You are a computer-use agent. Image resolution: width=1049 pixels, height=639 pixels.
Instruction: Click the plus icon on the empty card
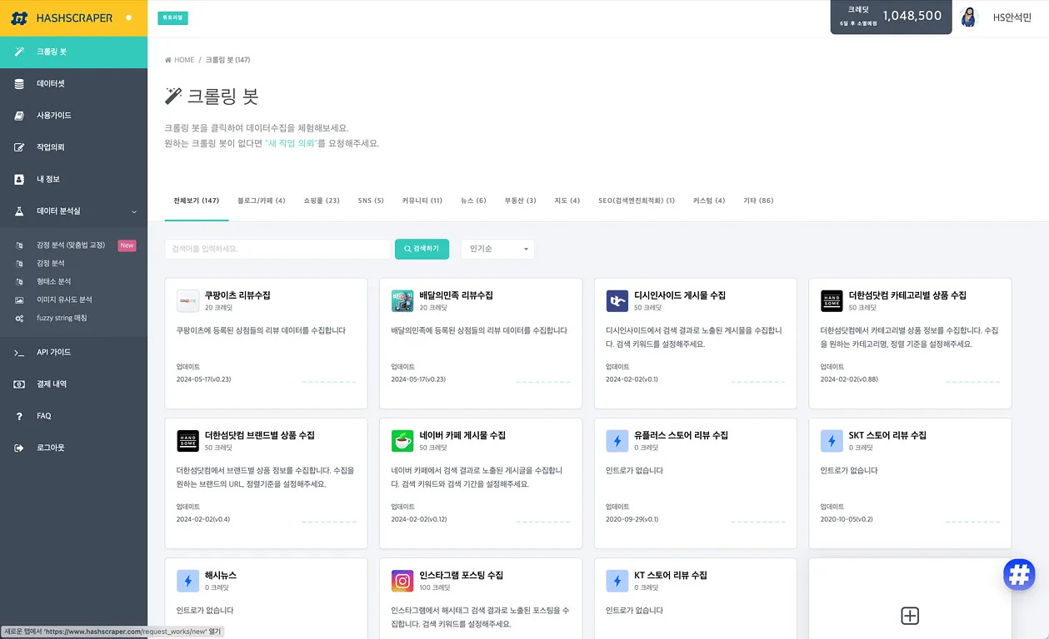(910, 616)
